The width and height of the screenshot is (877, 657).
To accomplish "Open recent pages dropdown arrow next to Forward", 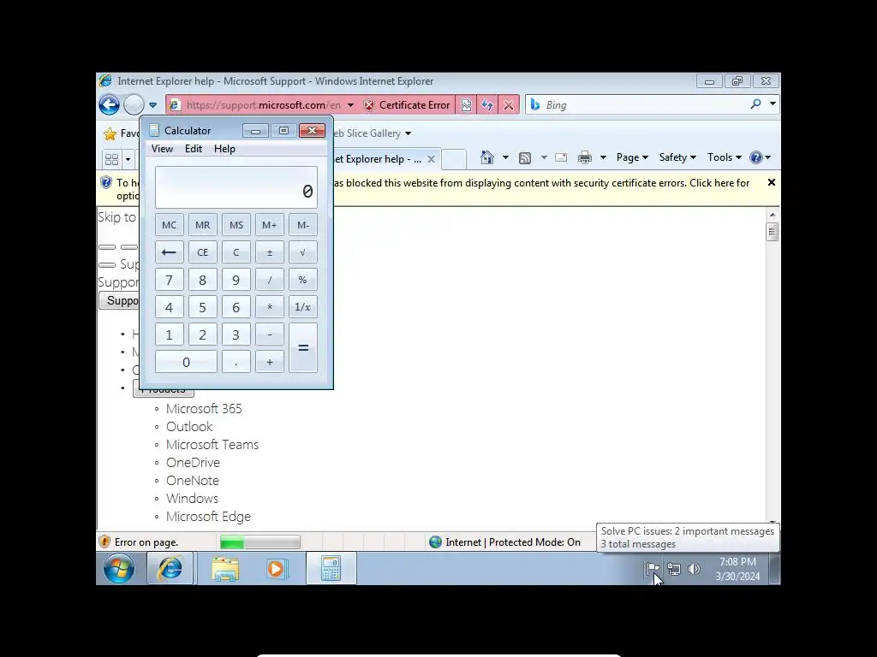I will pos(152,105).
